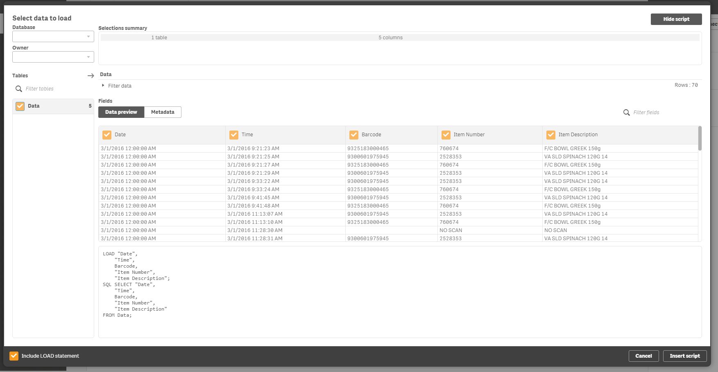Image resolution: width=718 pixels, height=372 pixels.
Task: Click the Barcode column checkmark icon
Action: coord(354,135)
